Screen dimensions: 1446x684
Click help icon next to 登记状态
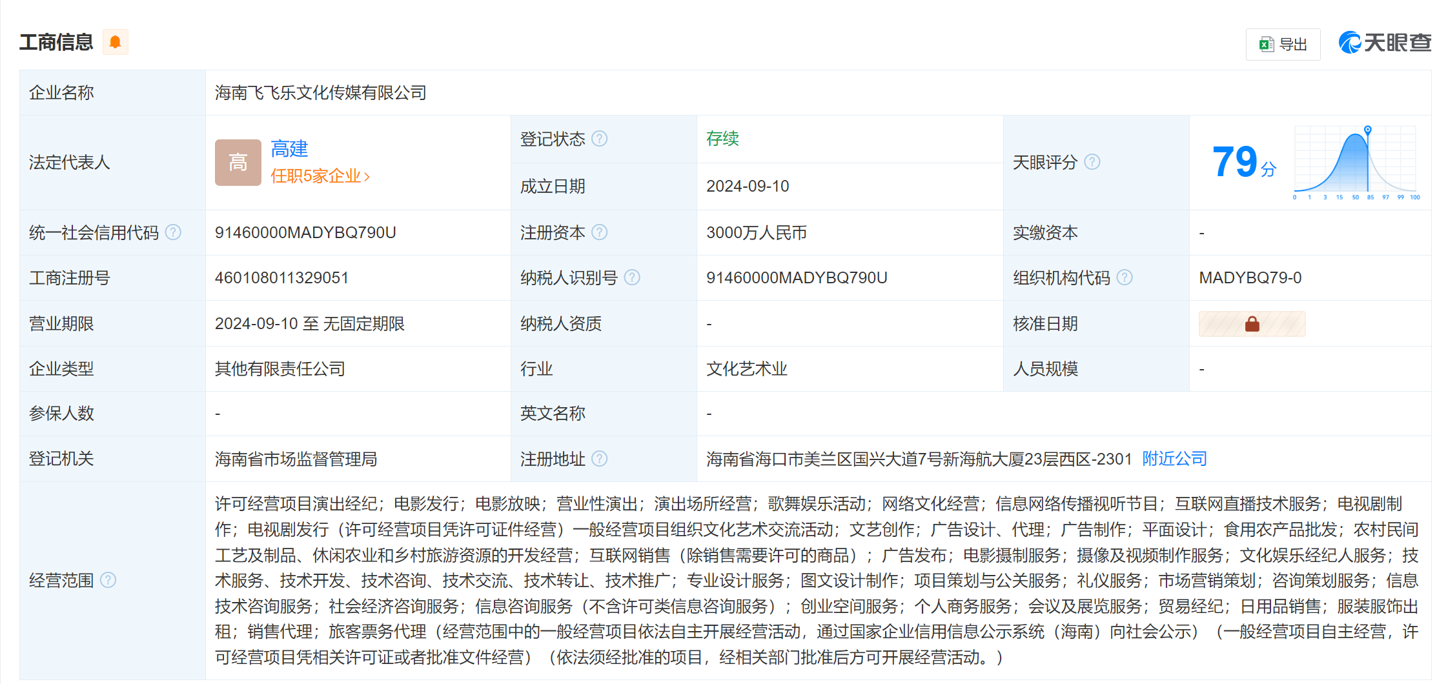[x=600, y=139]
